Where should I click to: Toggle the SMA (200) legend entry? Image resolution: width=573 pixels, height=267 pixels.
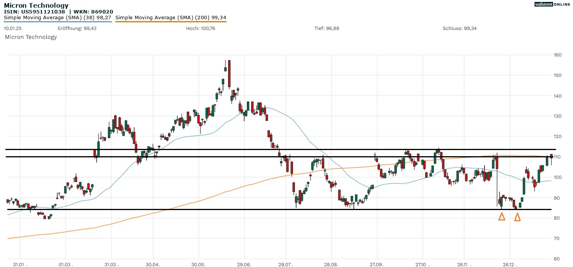coord(171,17)
